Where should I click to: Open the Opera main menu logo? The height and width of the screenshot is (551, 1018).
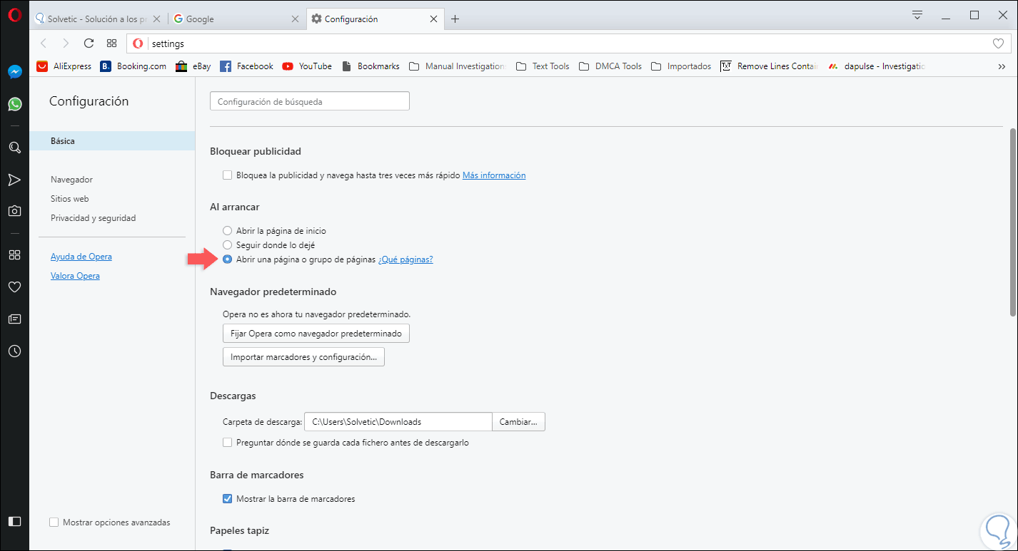tap(14, 16)
